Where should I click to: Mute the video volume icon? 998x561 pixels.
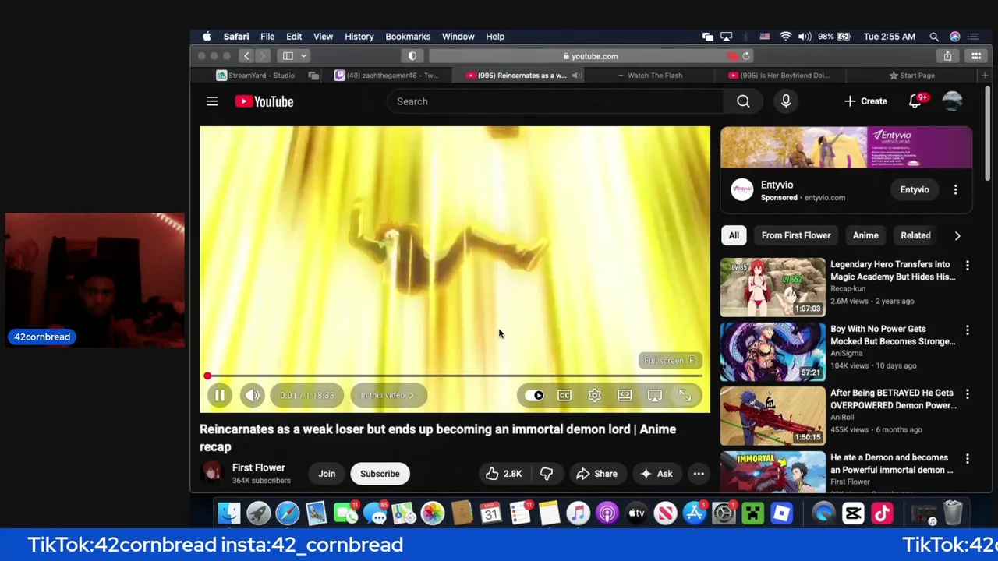click(x=252, y=395)
